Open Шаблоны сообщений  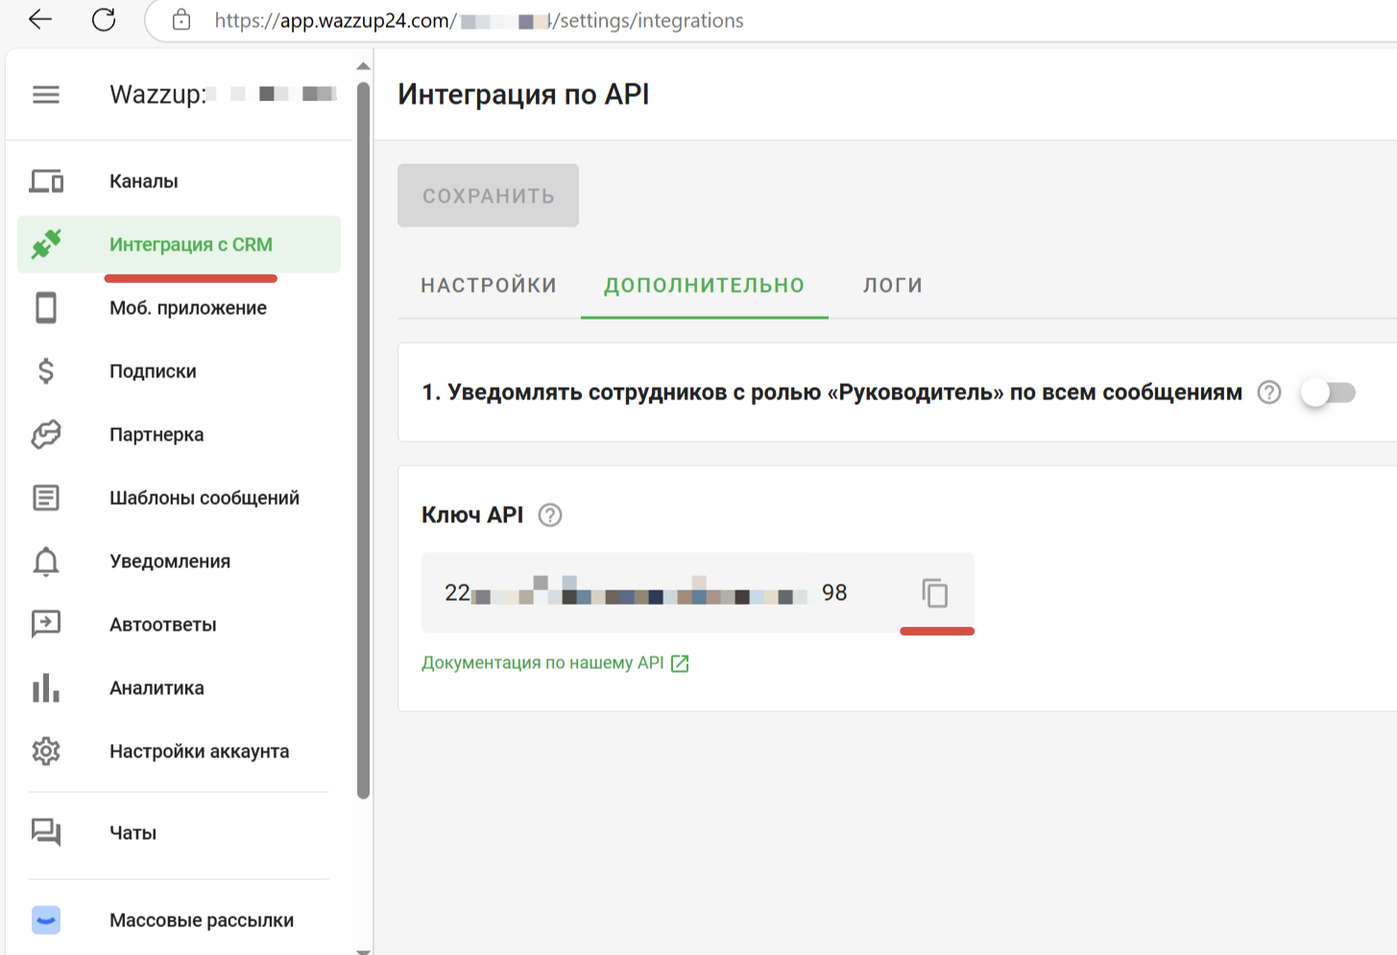click(x=179, y=497)
